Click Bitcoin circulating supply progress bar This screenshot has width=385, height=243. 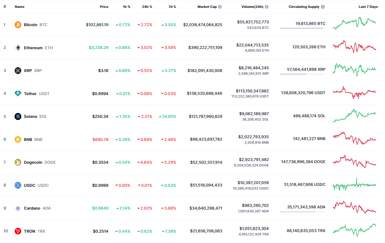[303, 28]
